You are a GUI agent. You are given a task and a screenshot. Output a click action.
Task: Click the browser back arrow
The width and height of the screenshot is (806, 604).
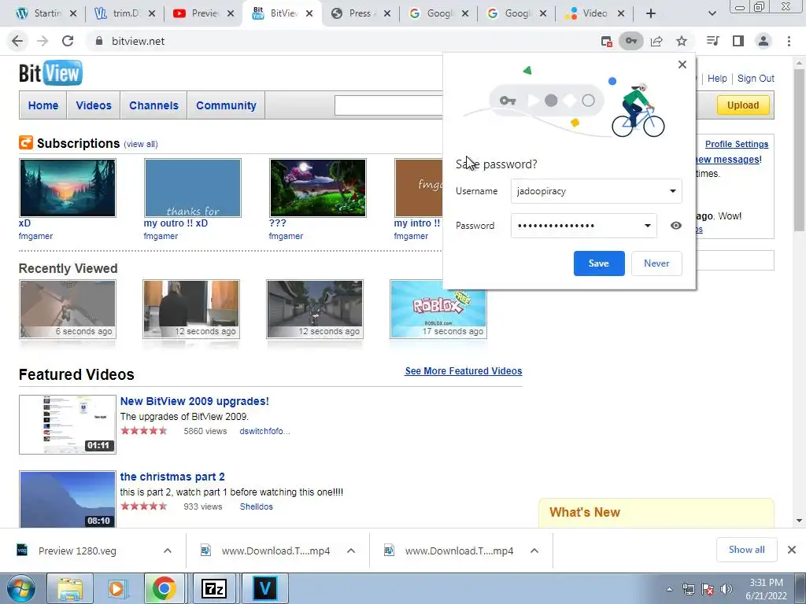(x=17, y=41)
